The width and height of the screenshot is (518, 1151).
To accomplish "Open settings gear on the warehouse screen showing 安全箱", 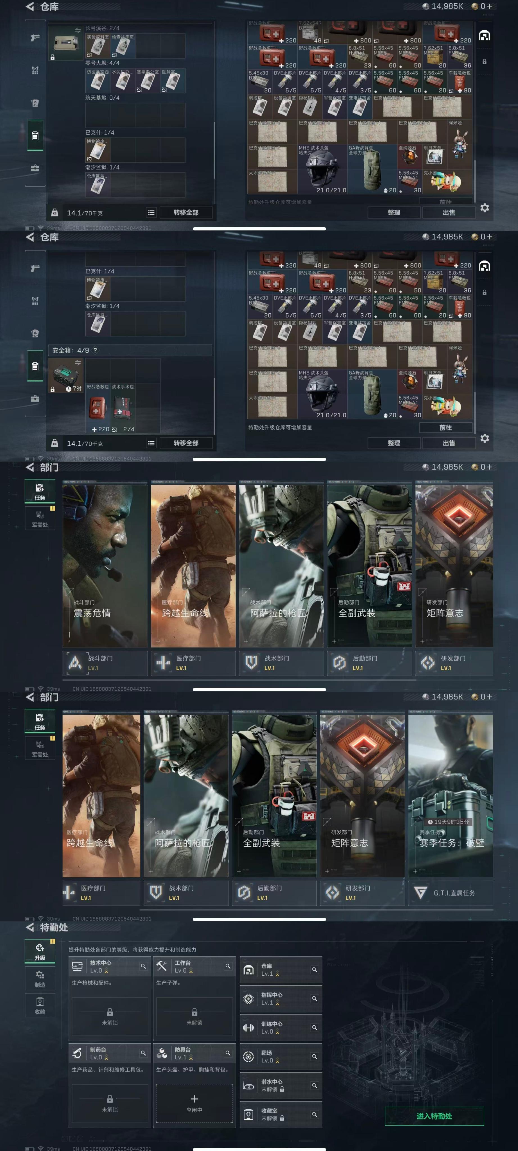I will coord(485,438).
